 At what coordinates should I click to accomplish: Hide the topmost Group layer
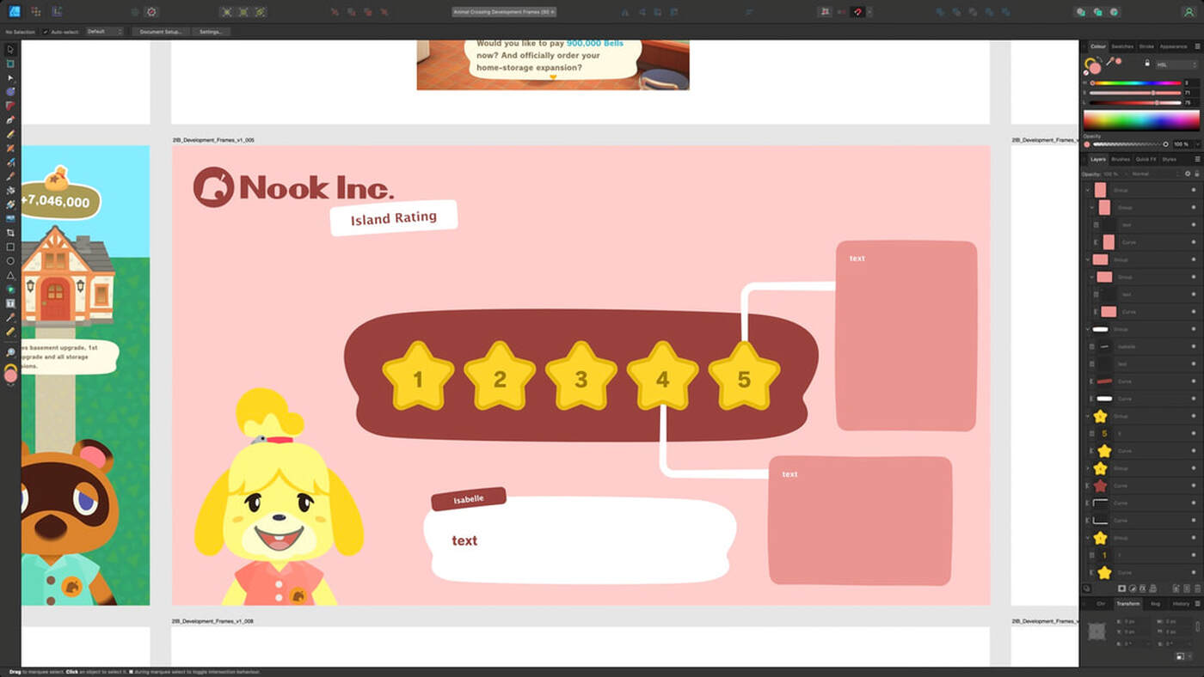point(1194,190)
